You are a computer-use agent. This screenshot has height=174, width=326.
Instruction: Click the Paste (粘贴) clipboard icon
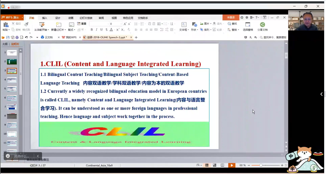tap(6, 25)
